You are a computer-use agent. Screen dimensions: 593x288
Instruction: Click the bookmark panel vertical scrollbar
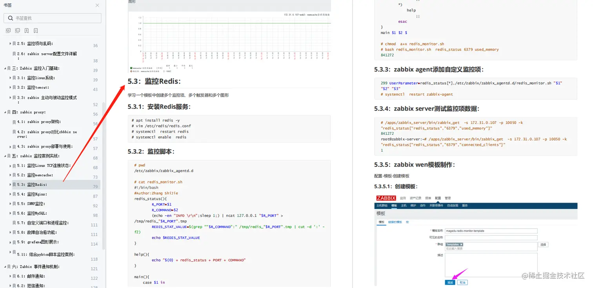[104, 176]
